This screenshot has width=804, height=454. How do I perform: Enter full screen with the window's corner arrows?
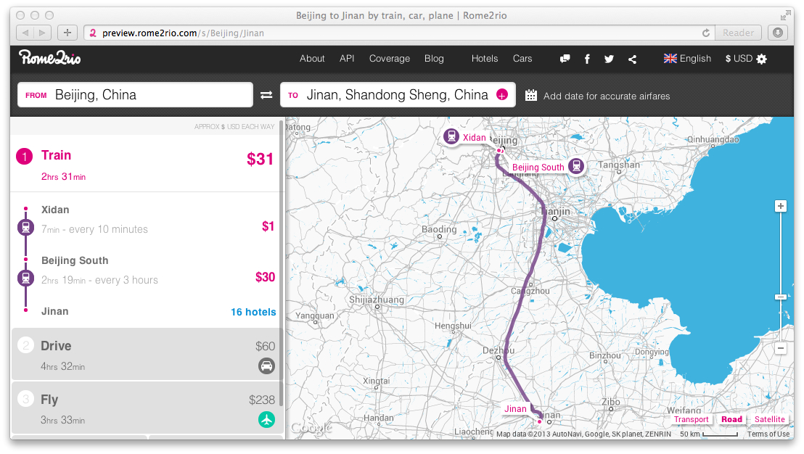[x=786, y=15]
